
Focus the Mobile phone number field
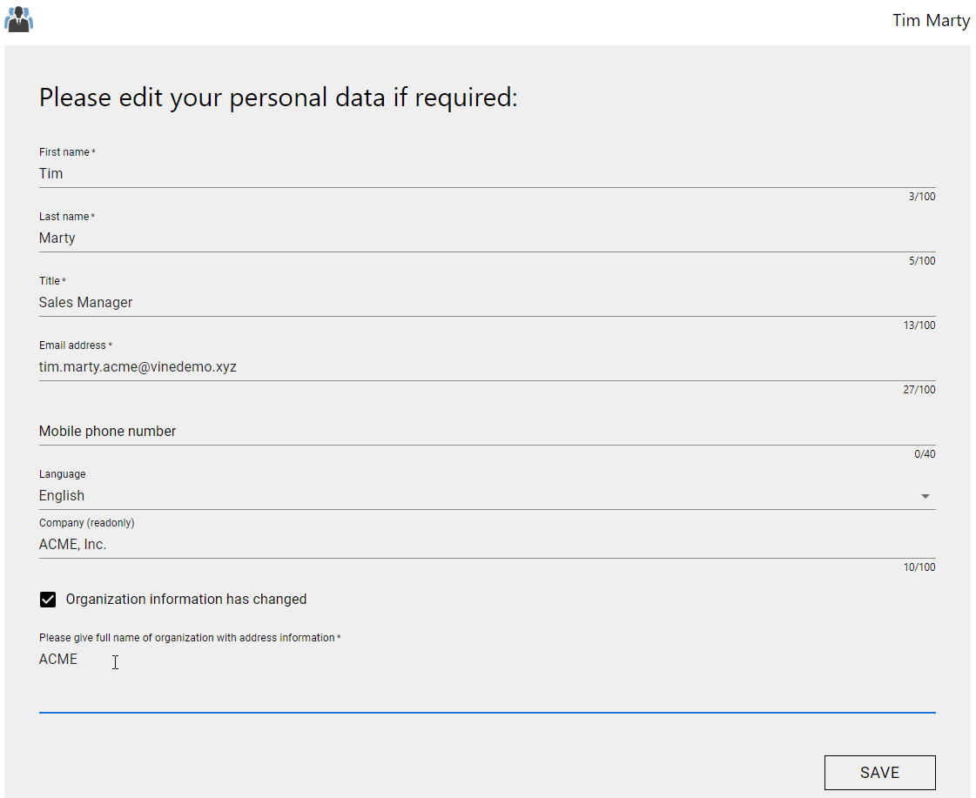(487, 432)
